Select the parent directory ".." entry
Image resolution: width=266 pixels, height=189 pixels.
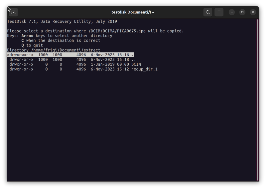[x=133, y=60]
